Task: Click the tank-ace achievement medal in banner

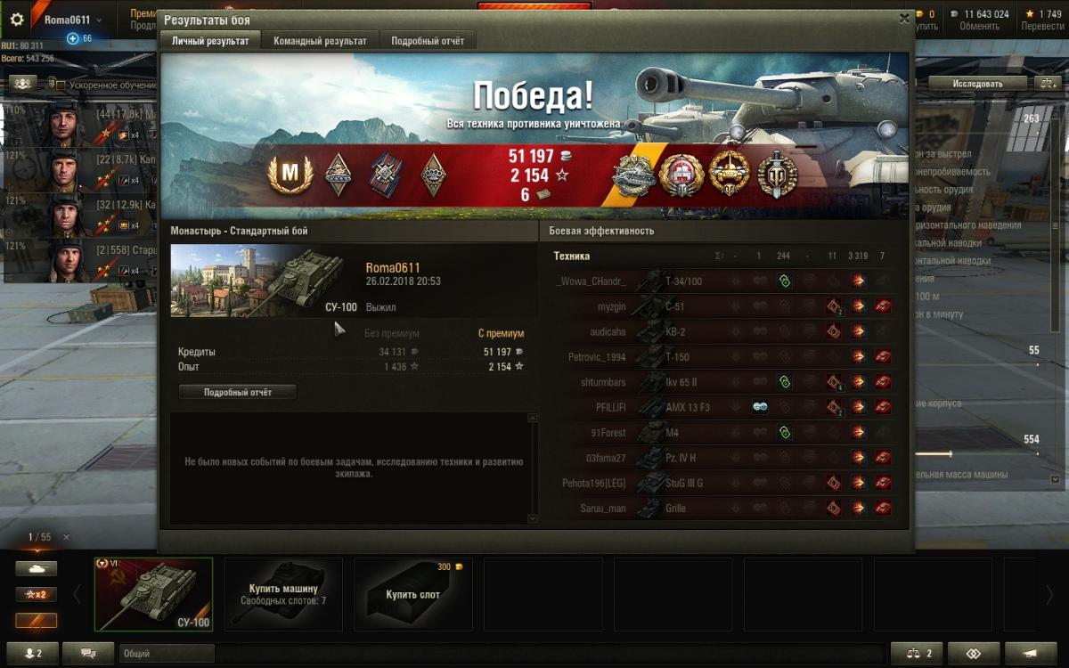Action: (x=634, y=175)
